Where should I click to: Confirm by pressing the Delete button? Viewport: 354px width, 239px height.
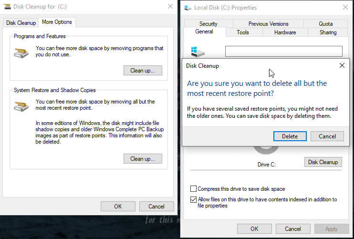(x=290, y=136)
